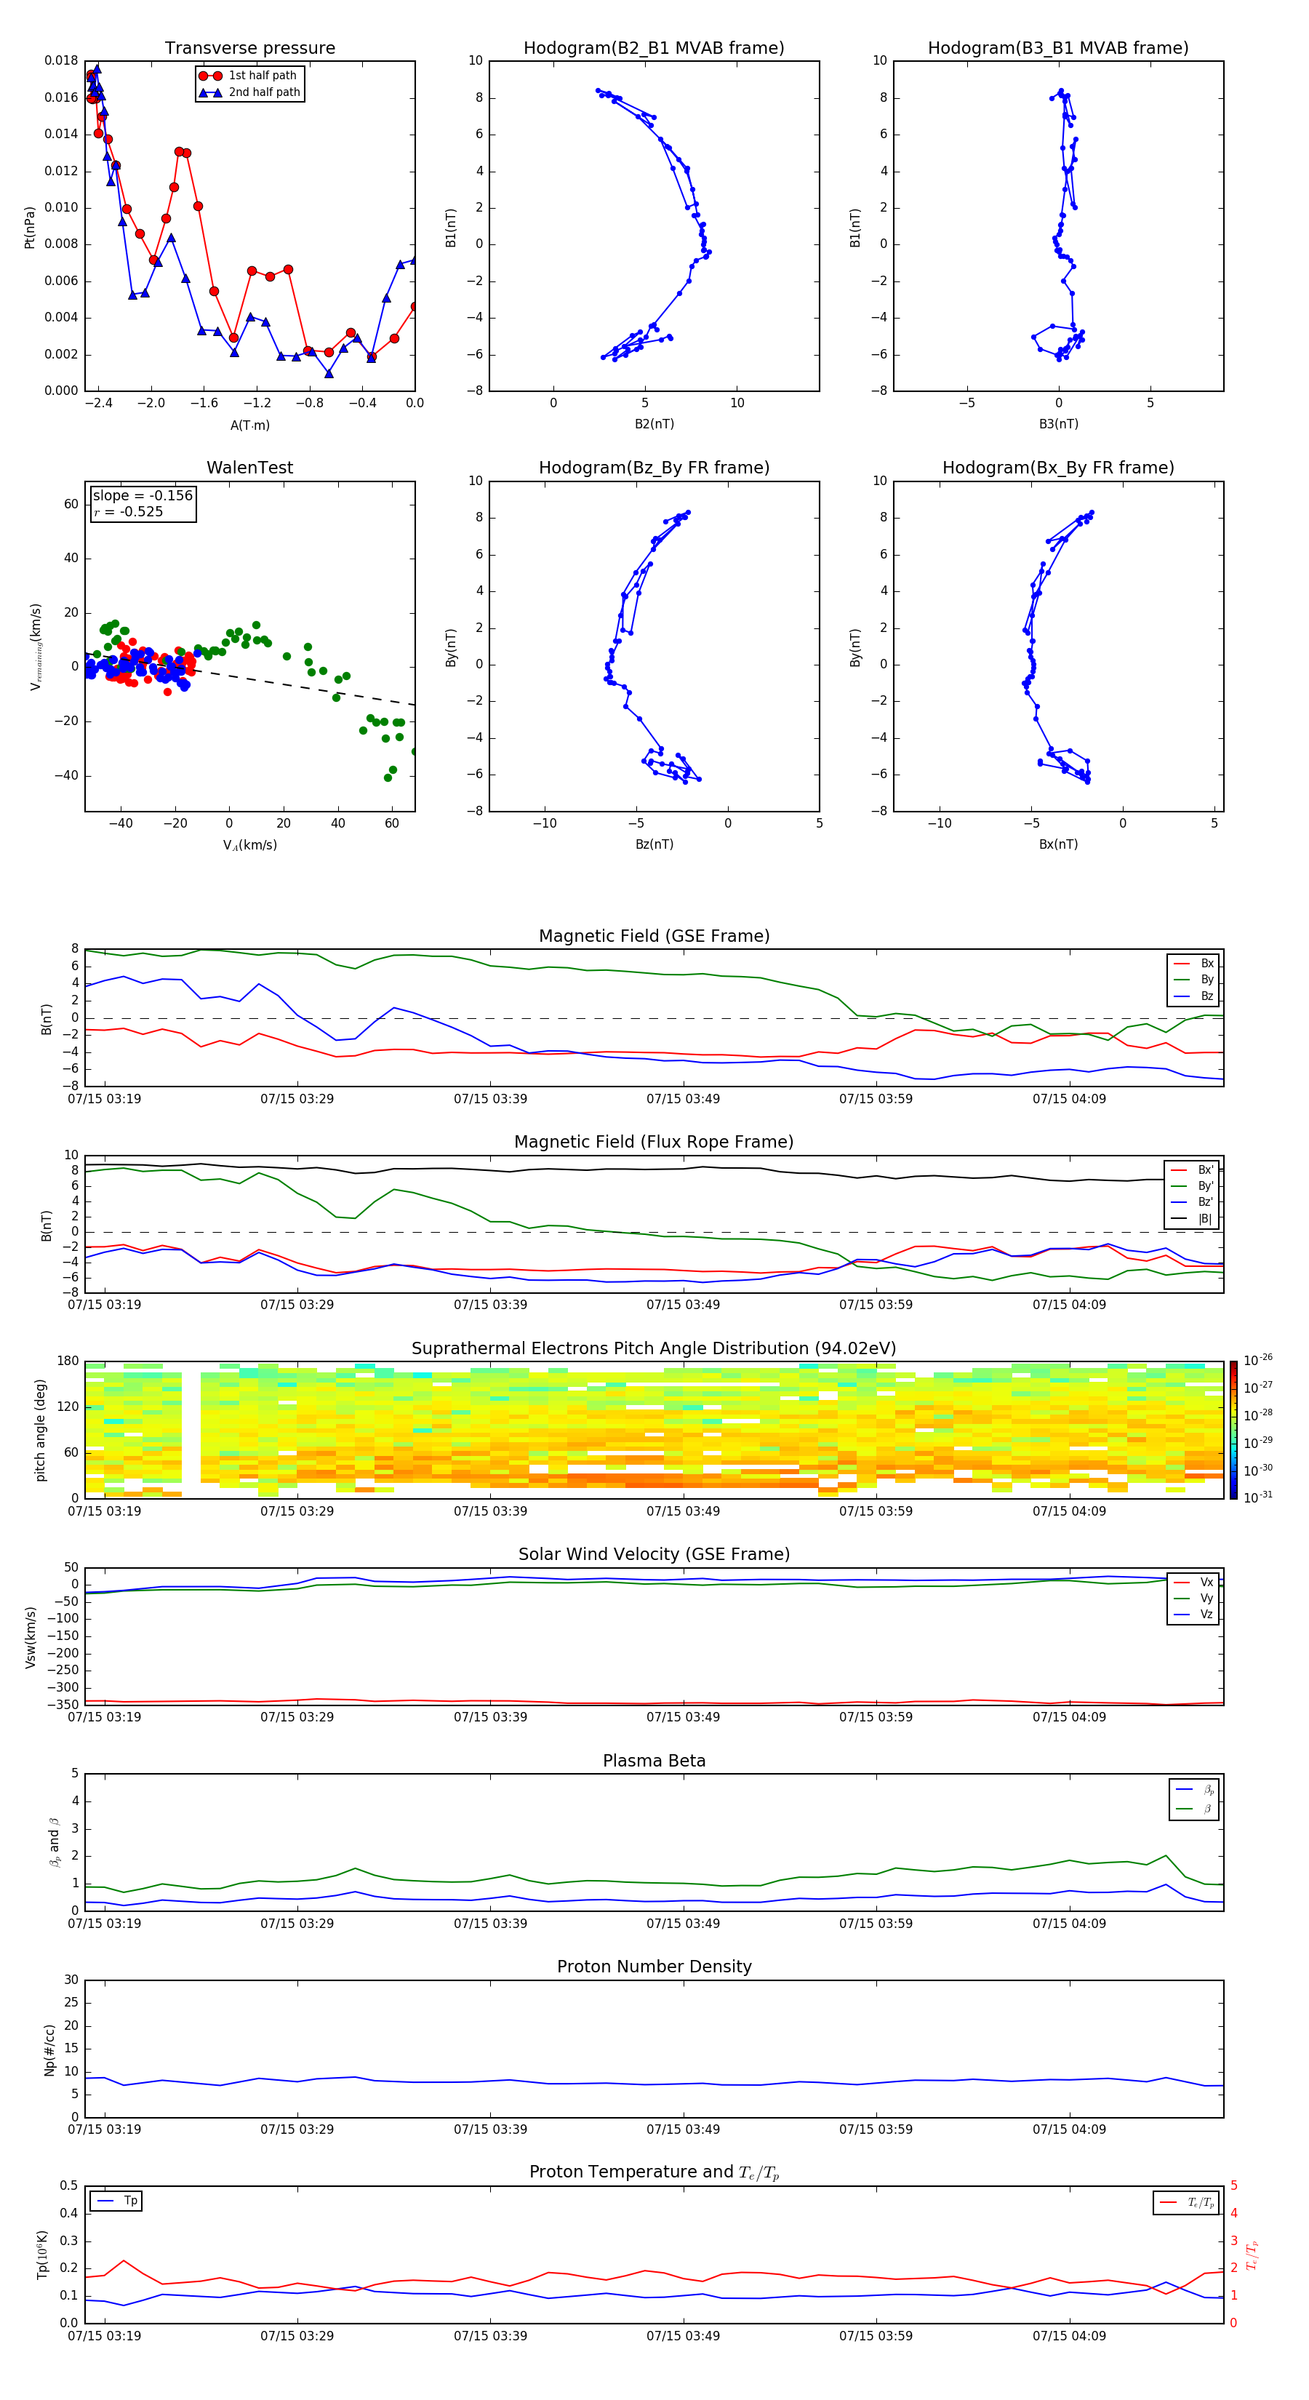The image size is (1309, 2400).
Task: Click the 'Hodogram(Bx_By FR frame)' title
Action: (1058, 468)
